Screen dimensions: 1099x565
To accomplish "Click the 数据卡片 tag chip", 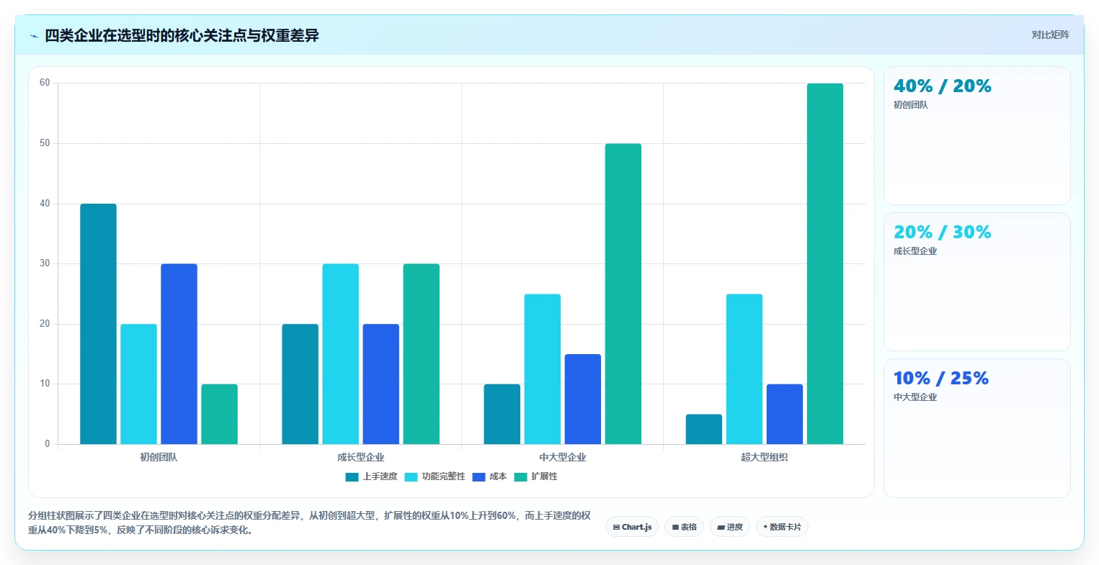I will coord(782,527).
